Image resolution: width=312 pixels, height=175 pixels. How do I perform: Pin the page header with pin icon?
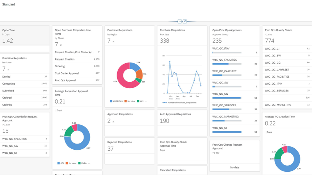pyautogui.click(x=185, y=21)
